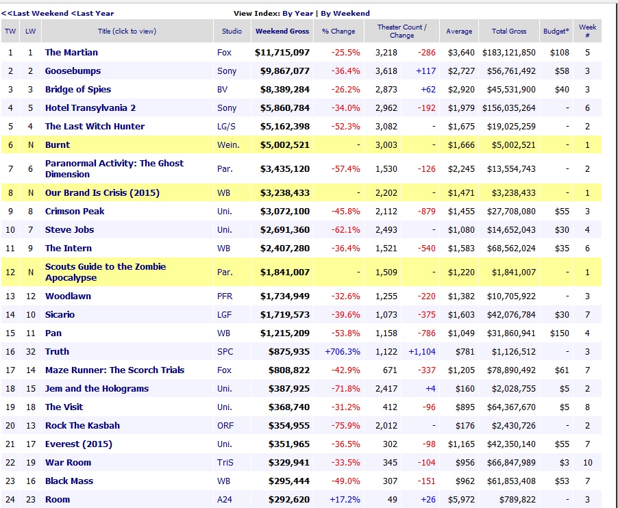Screen dimensions: 618x508
Task: Sort by Weekend Gross column header
Action: (x=282, y=31)
